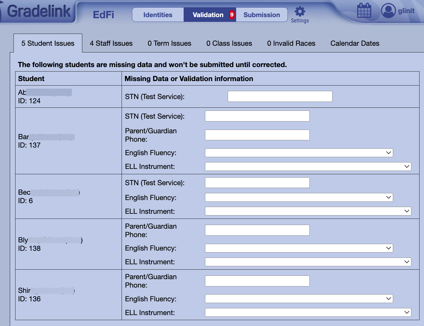Switch to the Identities tab
The height and width of the screenshot is (326, 424).
[158, 15]
